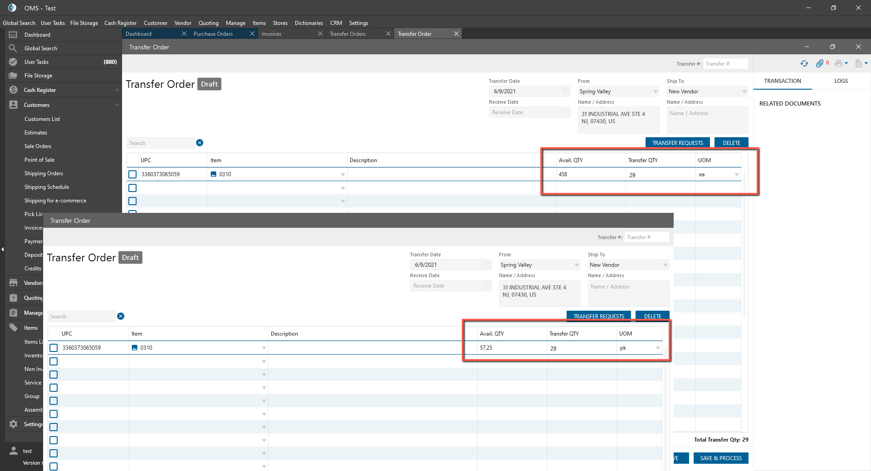Expand the Cash Register sidebar section
871x471 pixels.
tap(117, 90)
